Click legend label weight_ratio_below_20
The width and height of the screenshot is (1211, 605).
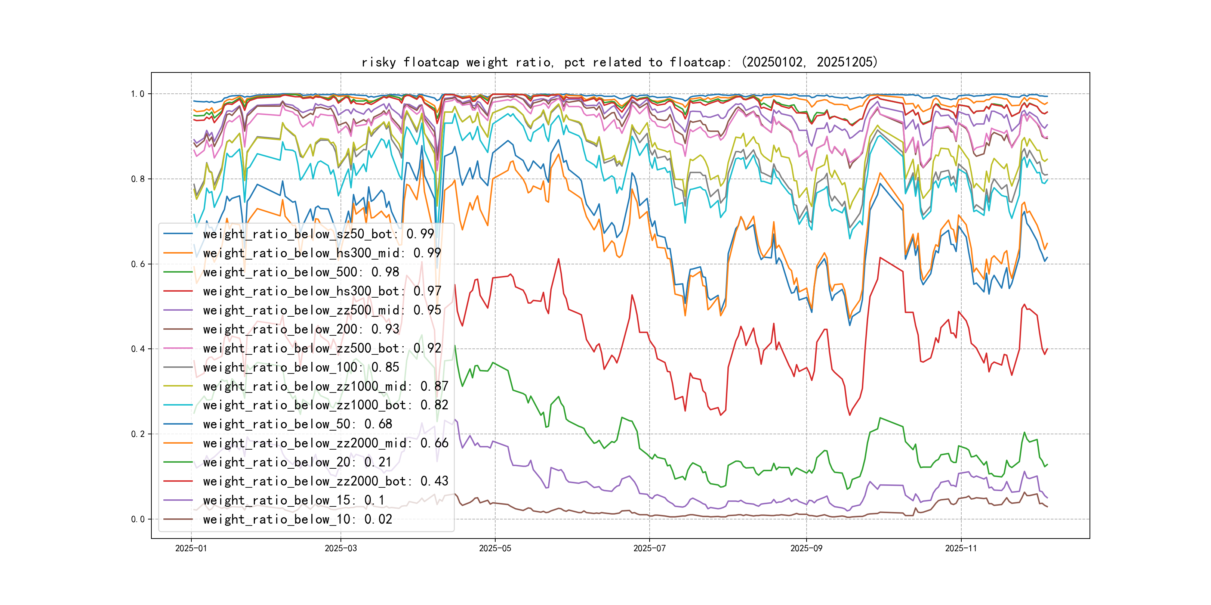[297, 462]
